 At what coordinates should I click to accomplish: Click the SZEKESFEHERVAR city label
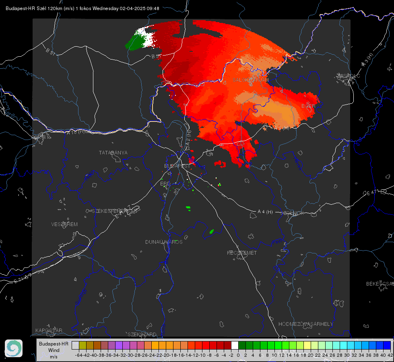[116, 211]
